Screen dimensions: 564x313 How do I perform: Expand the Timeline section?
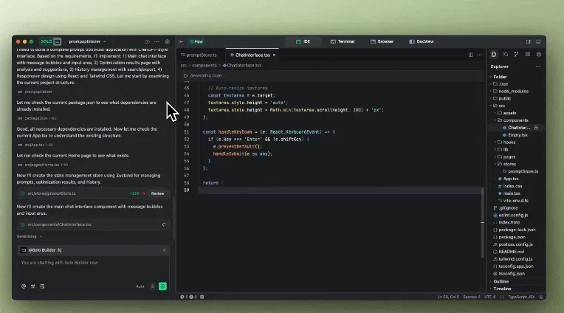point(501,289)
